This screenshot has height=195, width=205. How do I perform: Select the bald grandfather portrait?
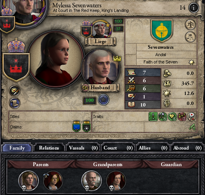[x=92, y=181]
